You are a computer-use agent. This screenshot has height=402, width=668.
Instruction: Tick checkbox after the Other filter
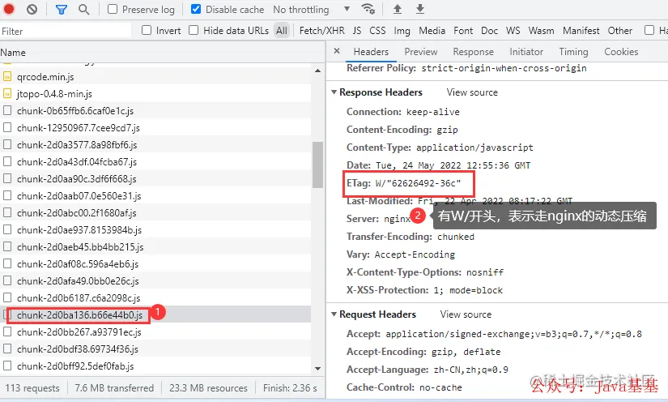[x=649, y=30]
